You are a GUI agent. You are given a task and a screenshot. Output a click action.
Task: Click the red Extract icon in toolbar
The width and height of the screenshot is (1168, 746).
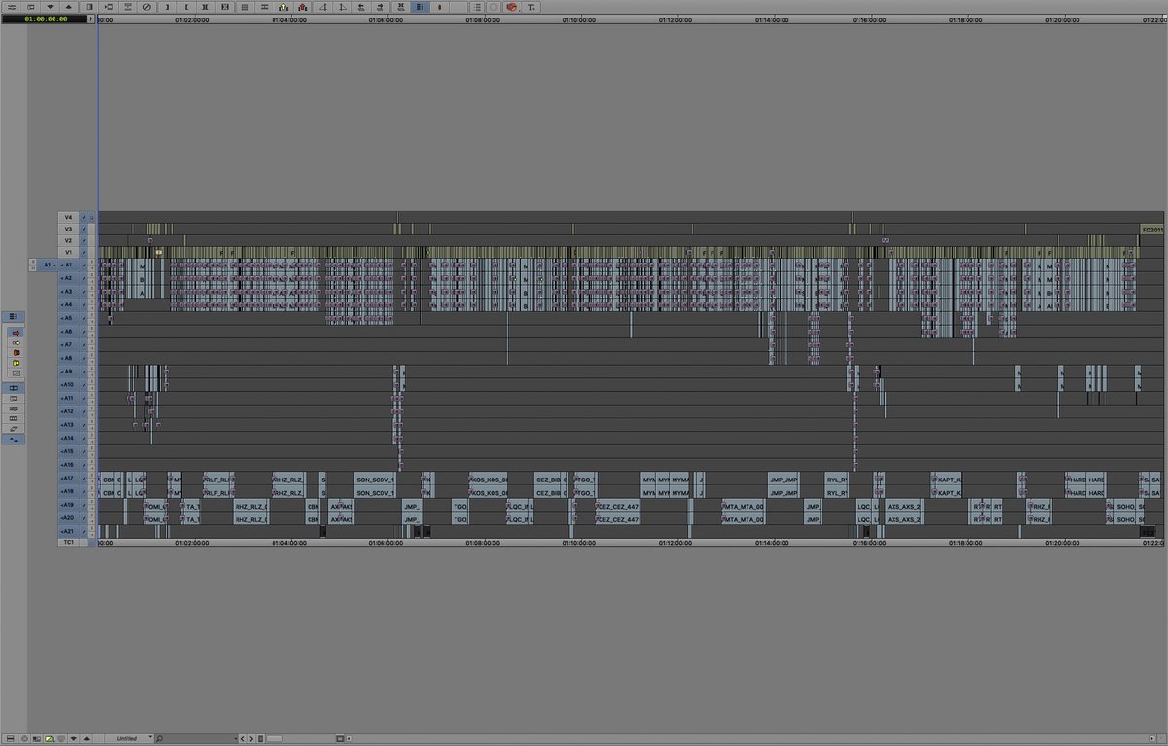[x=303, y=7]
